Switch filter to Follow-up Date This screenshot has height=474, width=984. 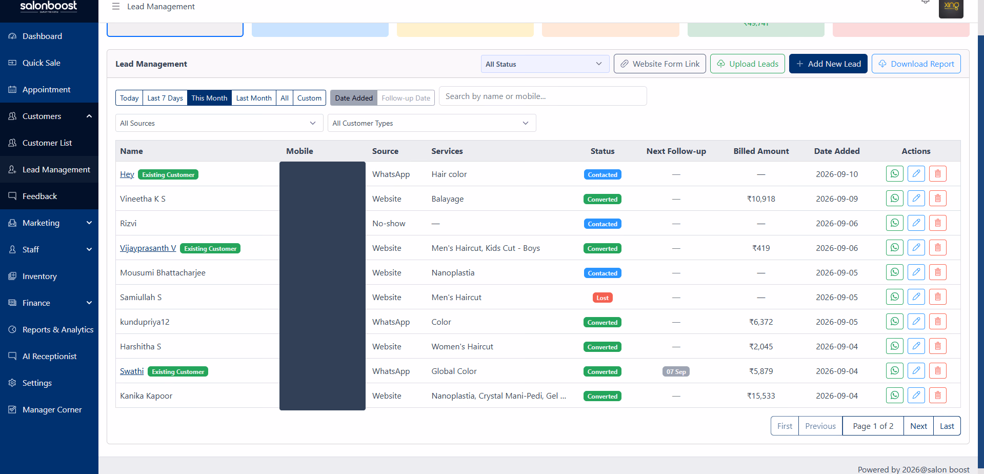point(406,98)
